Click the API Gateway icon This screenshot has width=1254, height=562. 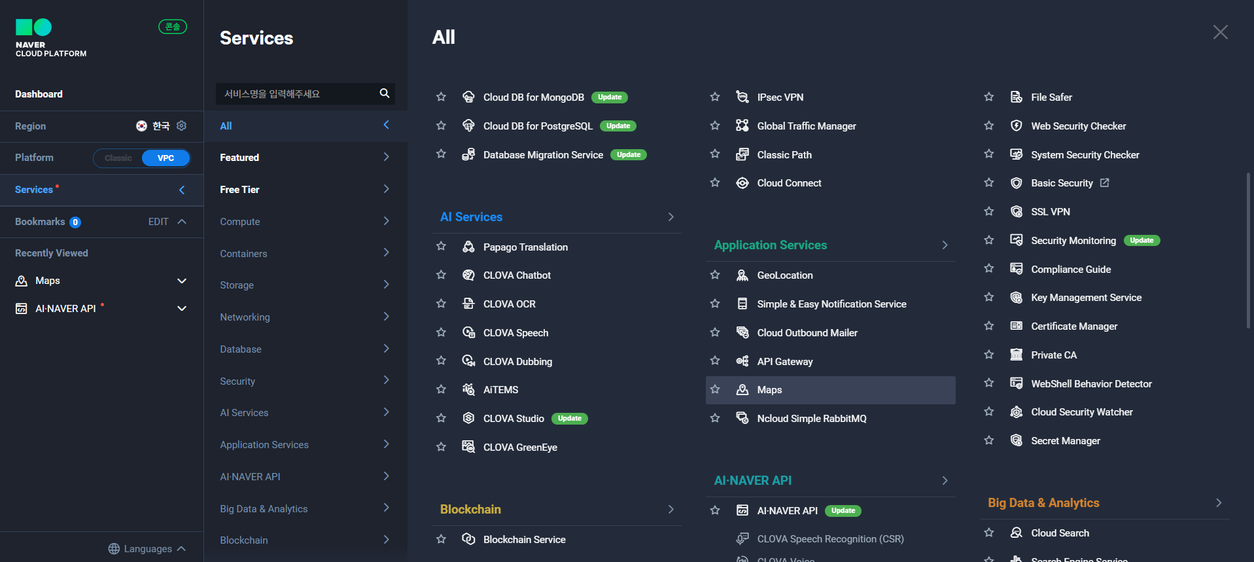[x=742, y=361]
